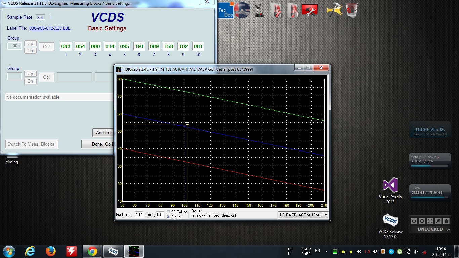The image size is (459, 258).
Task: Open the TecDoc desktop shortcut
Action: point(226,10)
